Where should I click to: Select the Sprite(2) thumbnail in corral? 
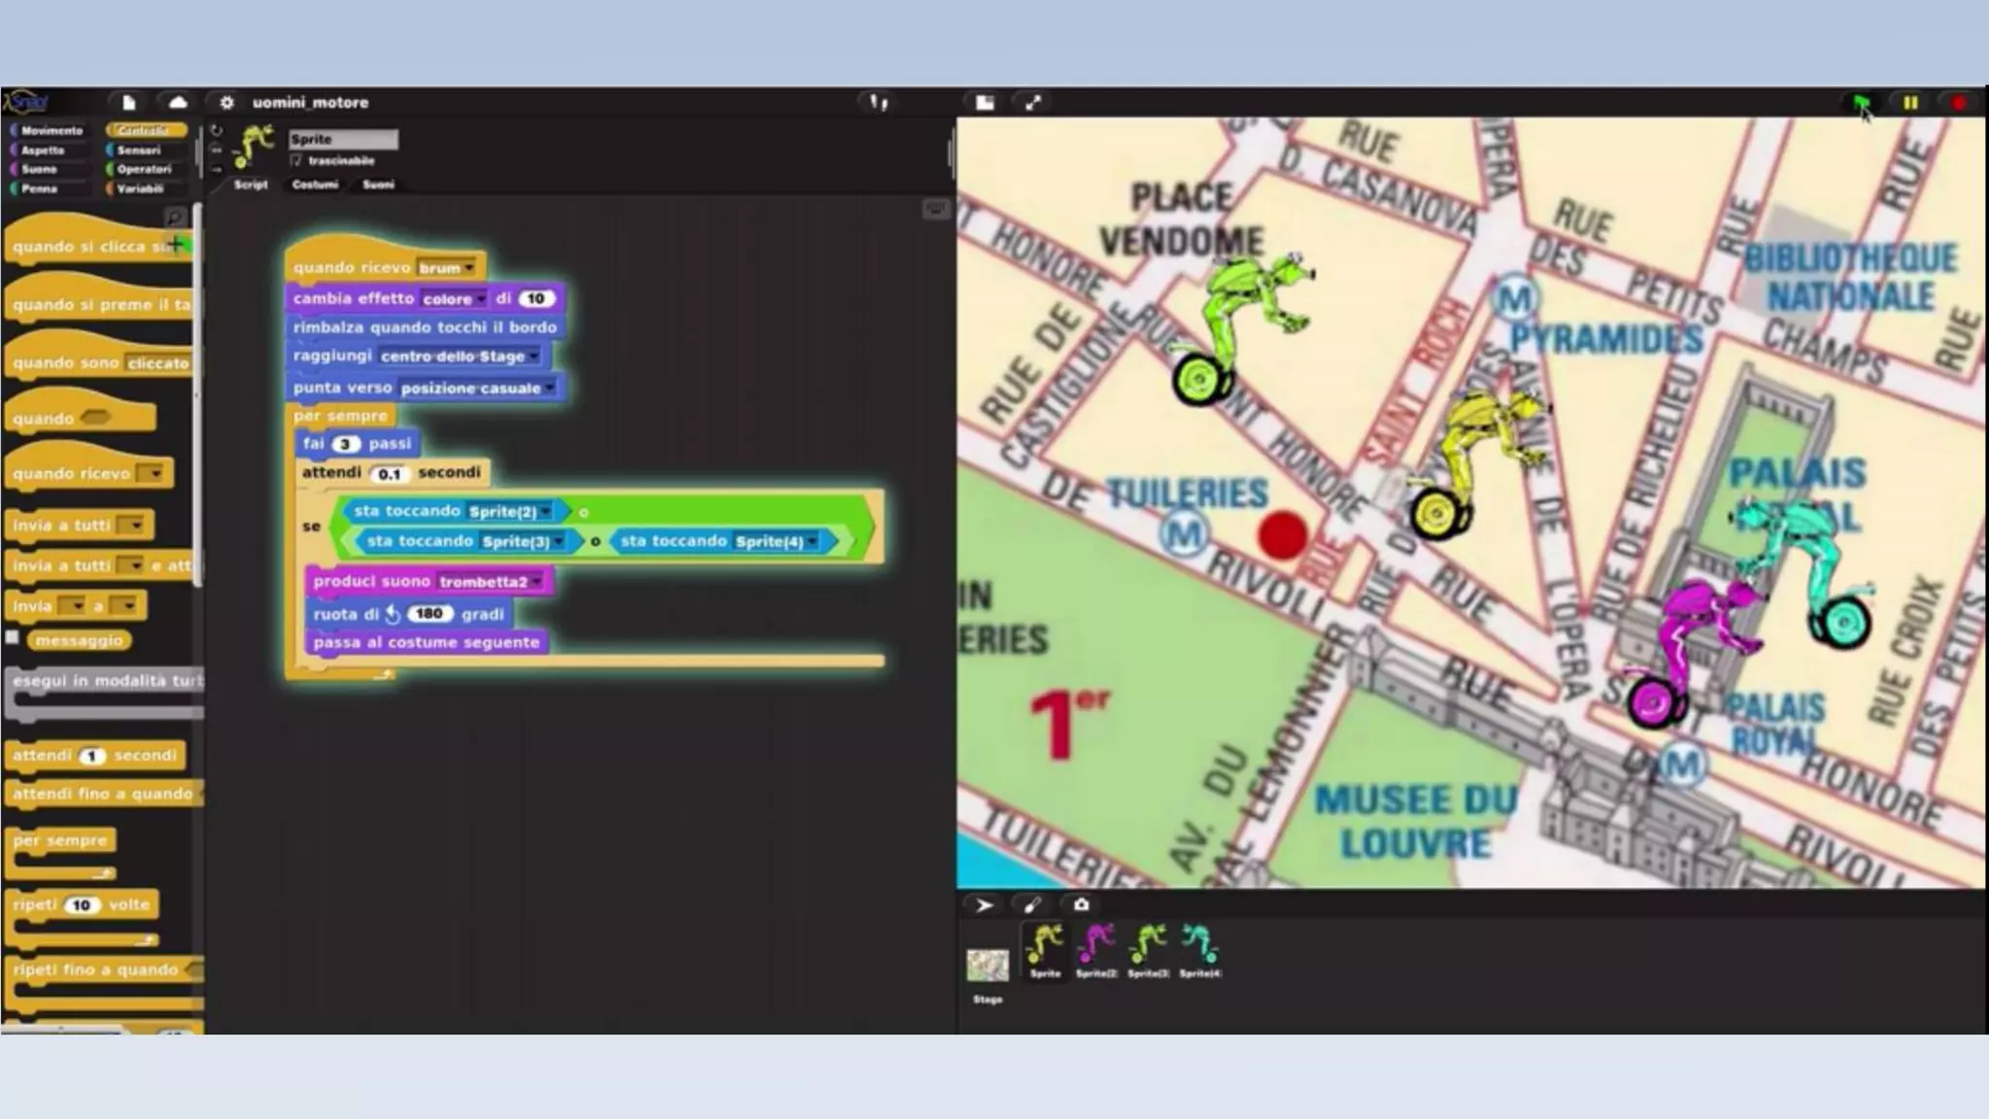1096,950
